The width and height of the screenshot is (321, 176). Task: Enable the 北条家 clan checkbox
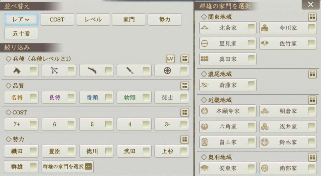[x=251, y=28]
